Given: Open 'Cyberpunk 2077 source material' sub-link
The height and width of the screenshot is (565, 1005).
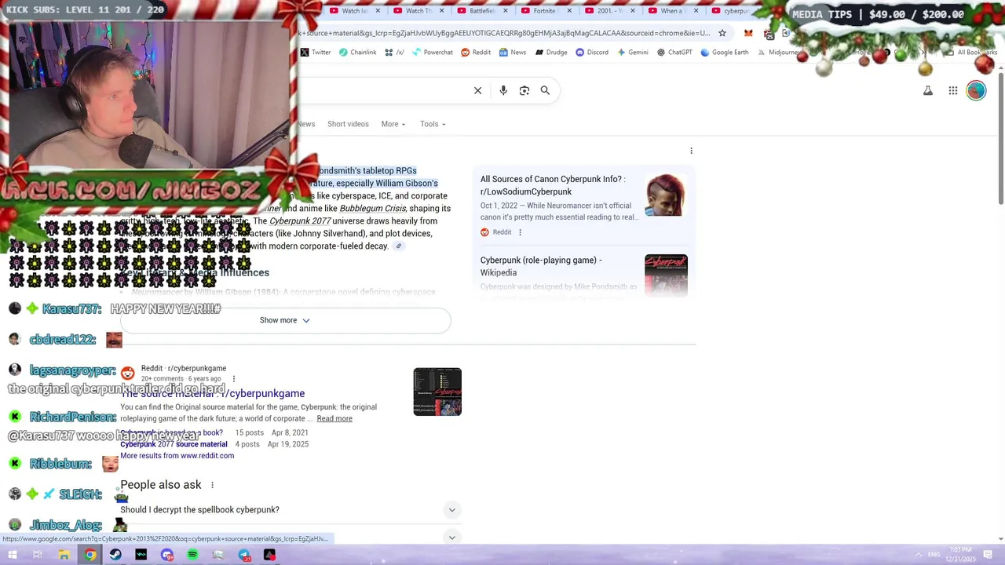Looking at the screenshot, I should [x=174, y=444].
